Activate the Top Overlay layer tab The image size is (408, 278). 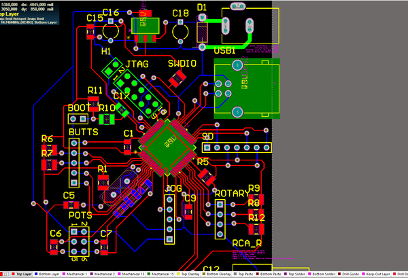(x=188, y=274)
